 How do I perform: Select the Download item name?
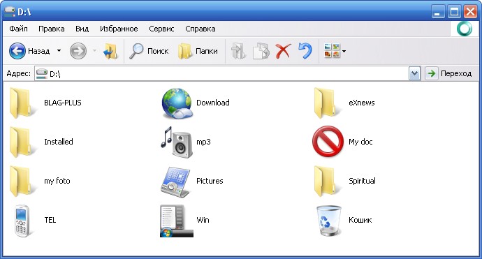213,103
